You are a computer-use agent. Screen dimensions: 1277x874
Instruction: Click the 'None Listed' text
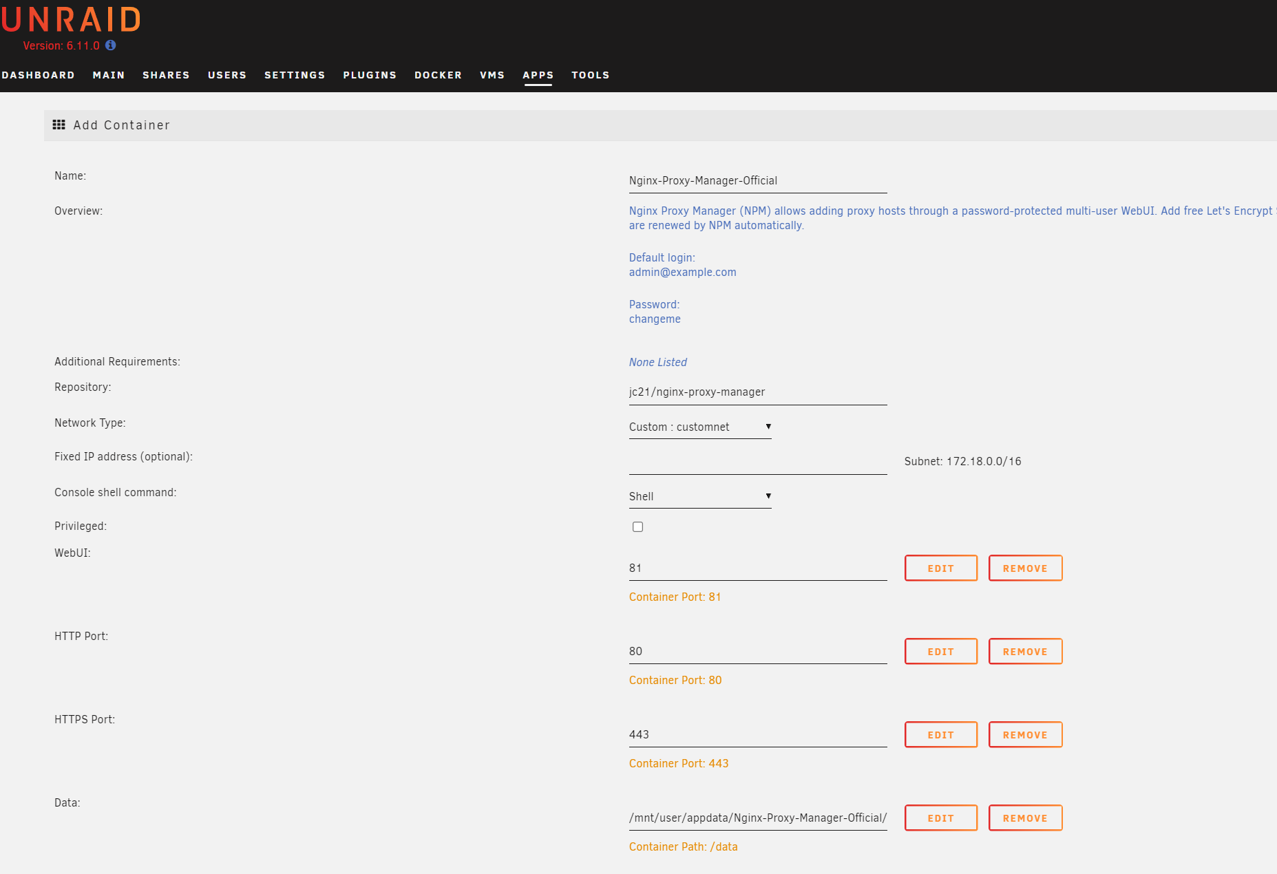click(x=657, y=362)
